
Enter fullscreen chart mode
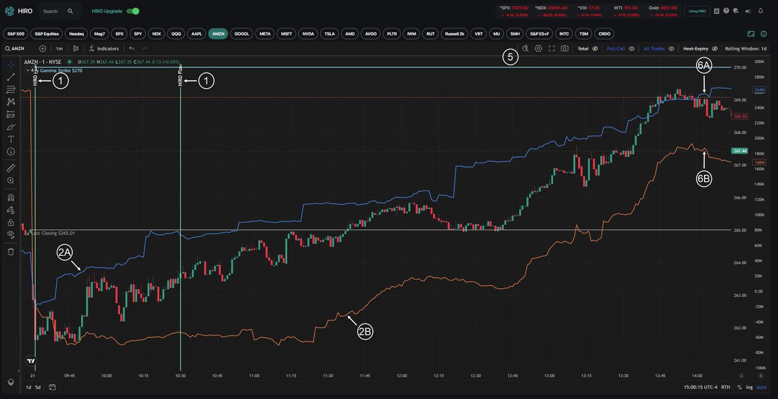(x=552, y=49)
